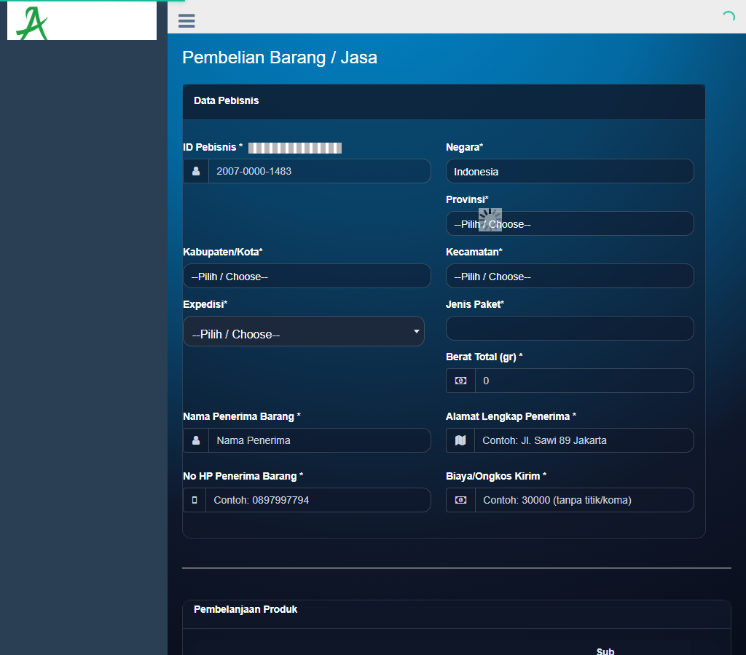Click the Expedisi dropdown arrow

[416, 331]
